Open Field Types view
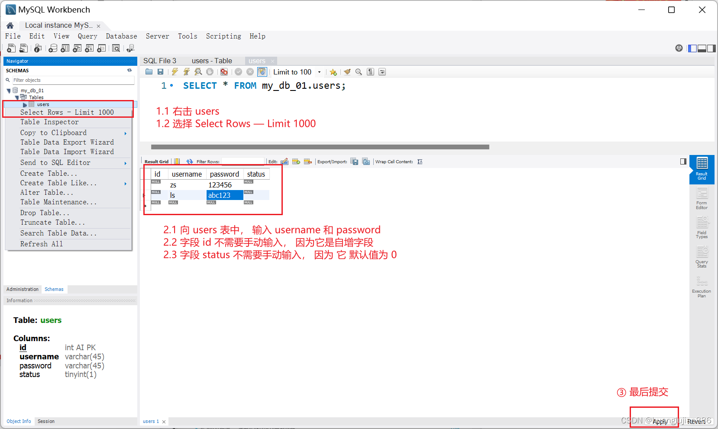Image resolution: width=718 pixels, height=429 pixels. coord(702,227)
